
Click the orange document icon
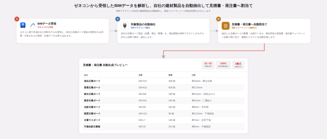point(225,26)
